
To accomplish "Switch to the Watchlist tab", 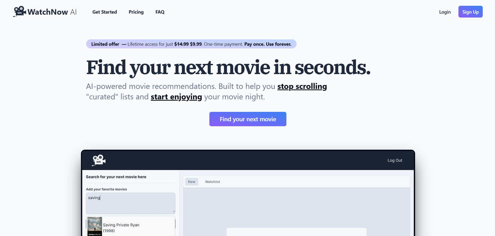I will click(x=213, y=182).
